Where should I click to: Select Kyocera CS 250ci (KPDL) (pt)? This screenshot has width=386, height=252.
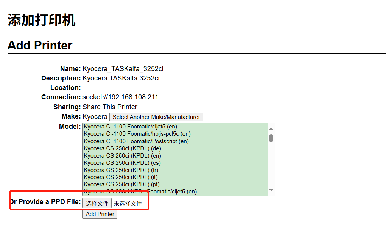[176, 184]
